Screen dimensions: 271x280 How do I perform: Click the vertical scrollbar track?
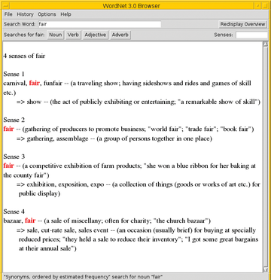click(x=266, y=157)
